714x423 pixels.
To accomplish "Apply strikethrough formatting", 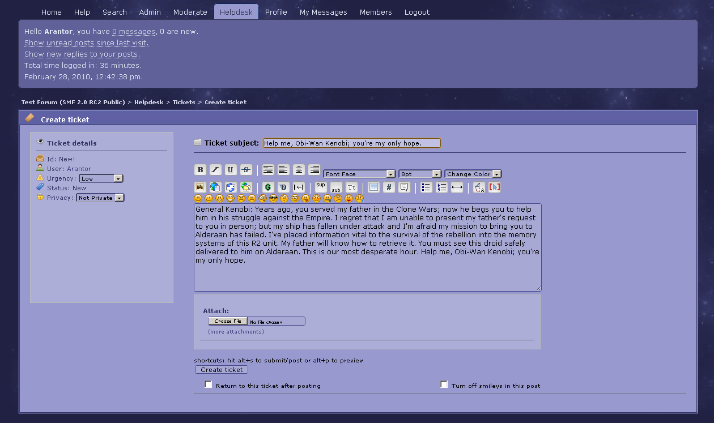I will (x=246, y=170).
